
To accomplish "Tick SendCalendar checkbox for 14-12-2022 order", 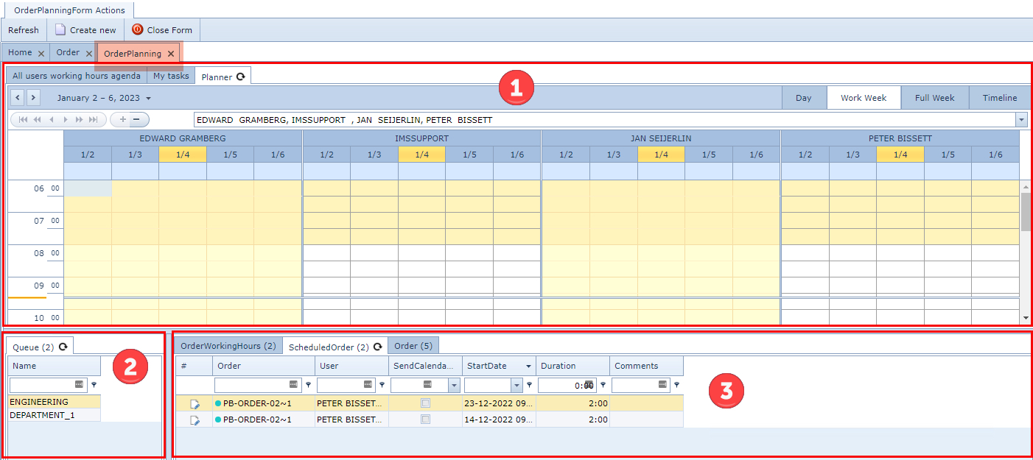I will click(x=425, y=420).
